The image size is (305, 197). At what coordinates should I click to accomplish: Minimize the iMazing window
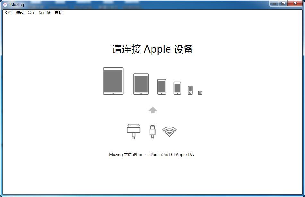(274, 3)
